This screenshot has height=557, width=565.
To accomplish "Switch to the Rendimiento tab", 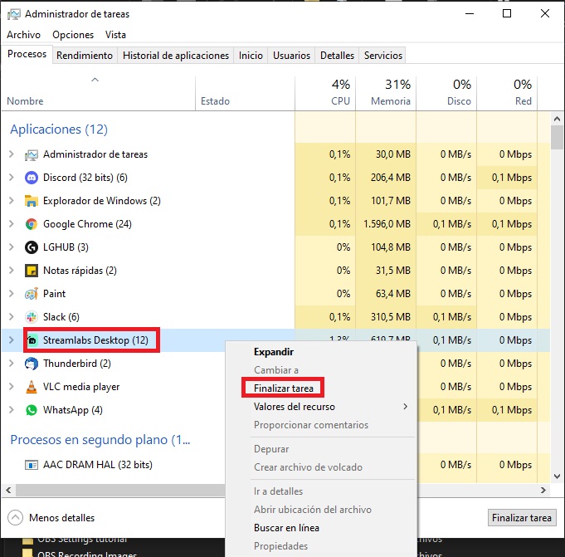I will click(x=85, y=56).
